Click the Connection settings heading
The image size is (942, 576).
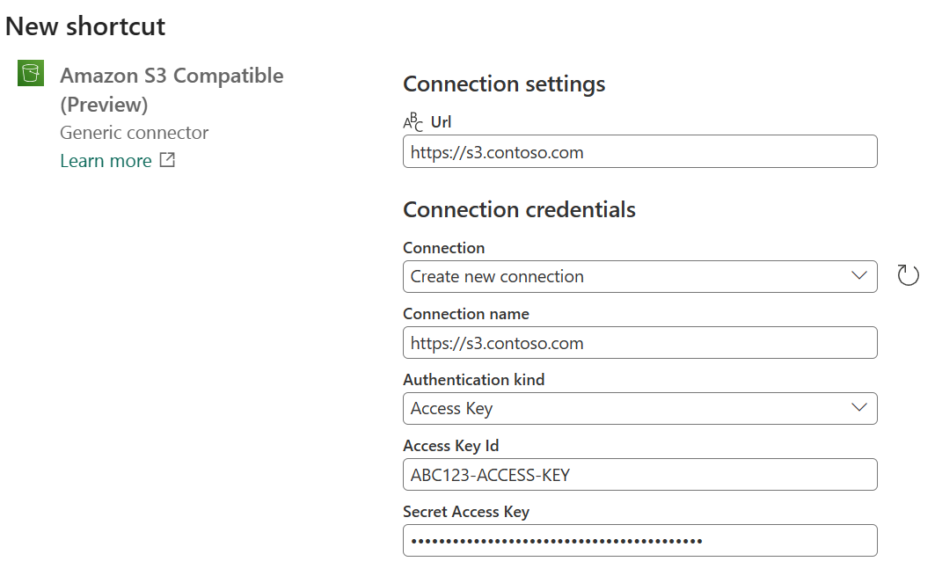pyautogui.click(x=504, y=84)
